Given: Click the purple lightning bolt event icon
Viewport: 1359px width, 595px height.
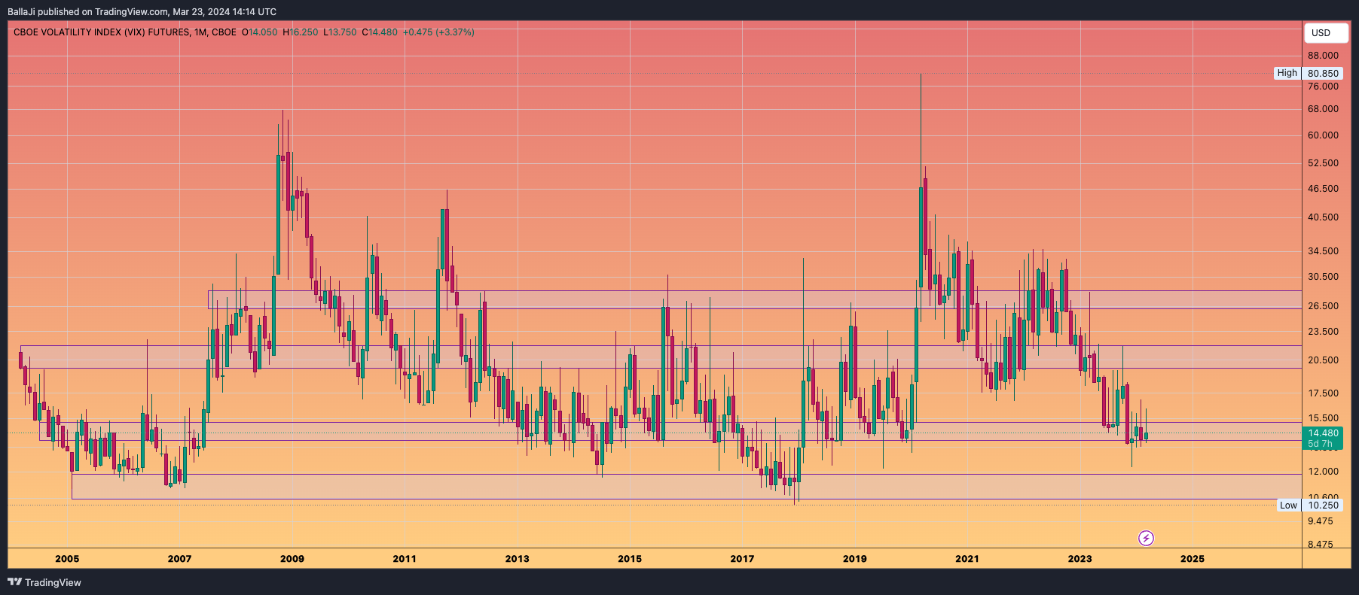Looking at the screenshot, I should pyautogui.click(x=1146, y=538).
